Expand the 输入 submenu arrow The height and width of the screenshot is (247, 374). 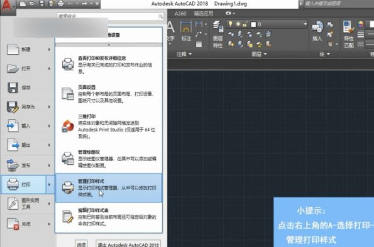(49, 126)
